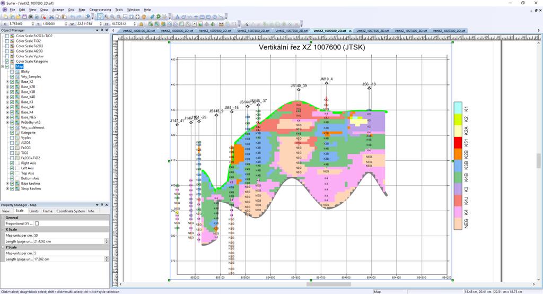This screenshot has width=543, height=294.
Task: Select the Polyline drawing tool
Action: tap(189, 16)
